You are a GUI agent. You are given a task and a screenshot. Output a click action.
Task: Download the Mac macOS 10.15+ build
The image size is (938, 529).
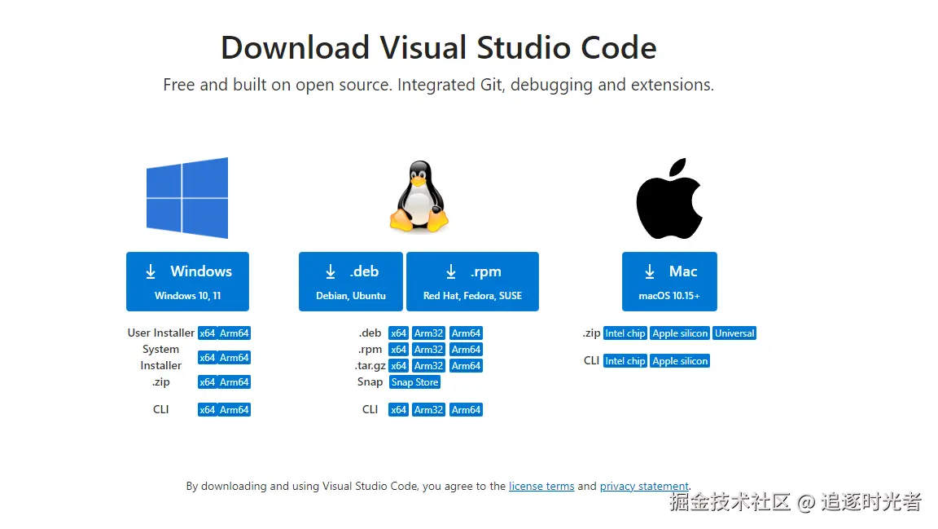669,281
